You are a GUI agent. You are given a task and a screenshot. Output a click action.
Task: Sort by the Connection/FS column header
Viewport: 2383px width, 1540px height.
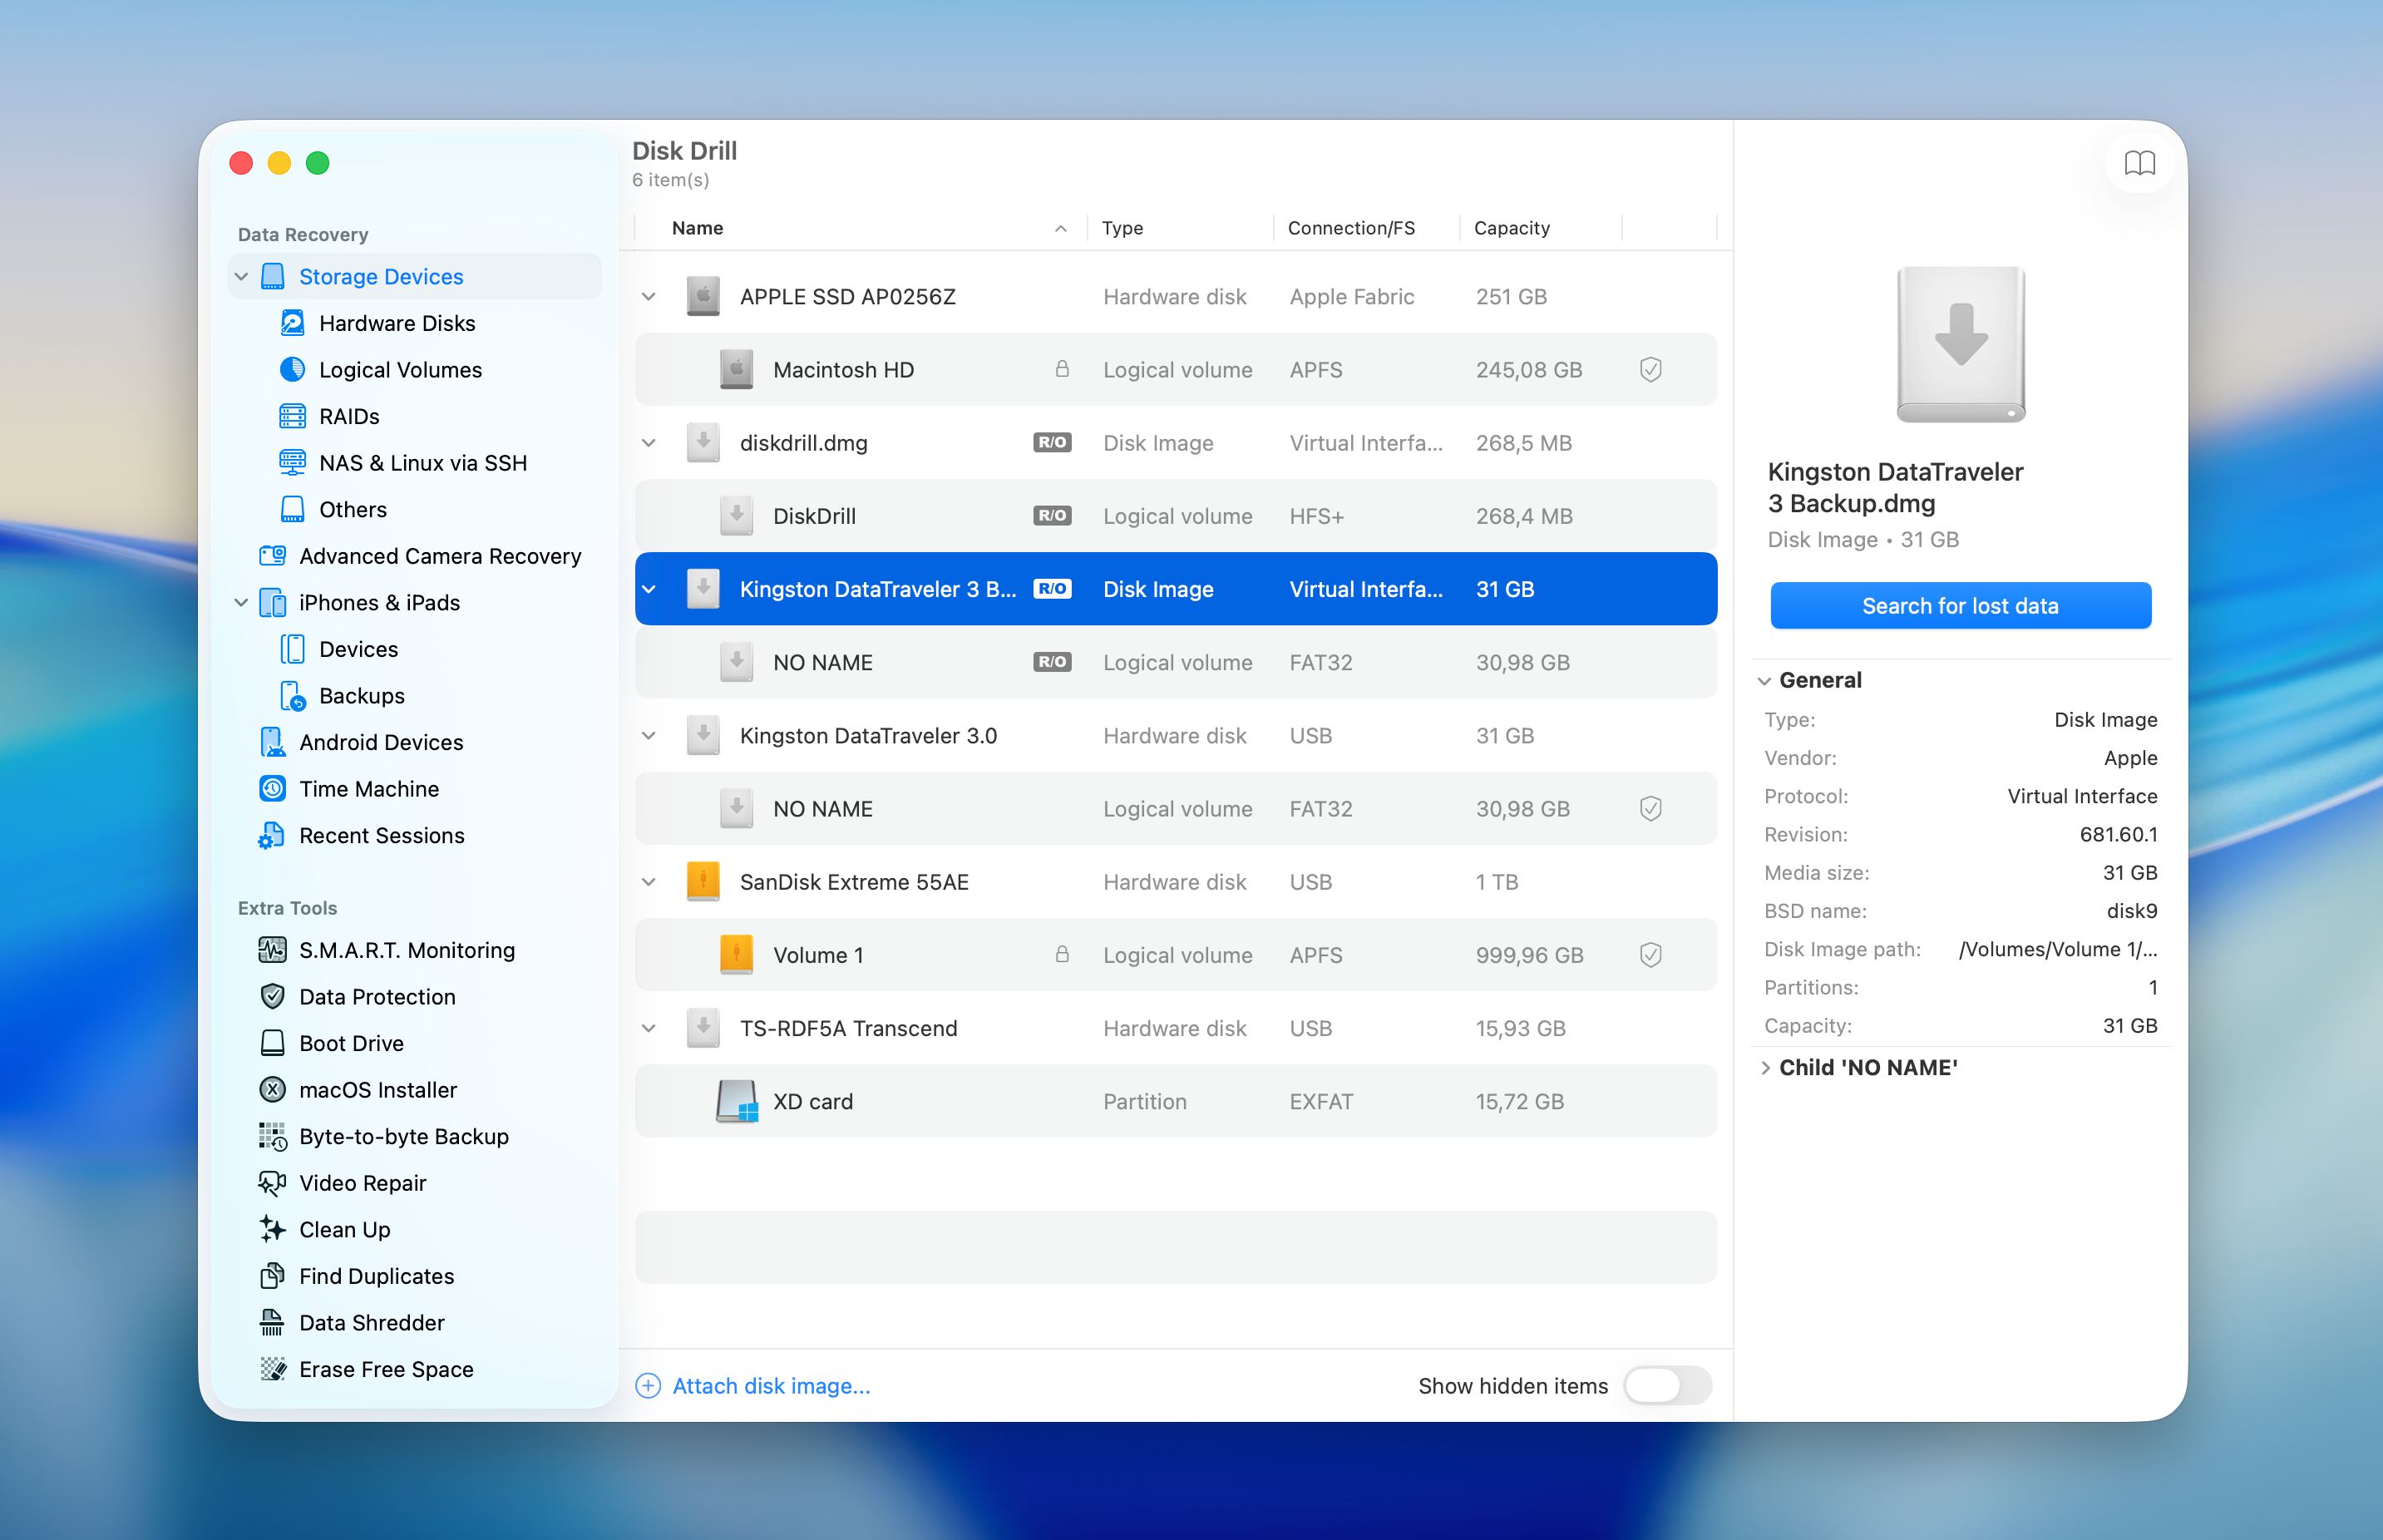tap(1366, 228)
